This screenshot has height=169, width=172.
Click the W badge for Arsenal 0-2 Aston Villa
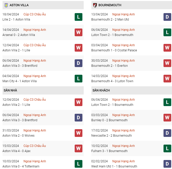pyautogui.click(x=79, y=32)
